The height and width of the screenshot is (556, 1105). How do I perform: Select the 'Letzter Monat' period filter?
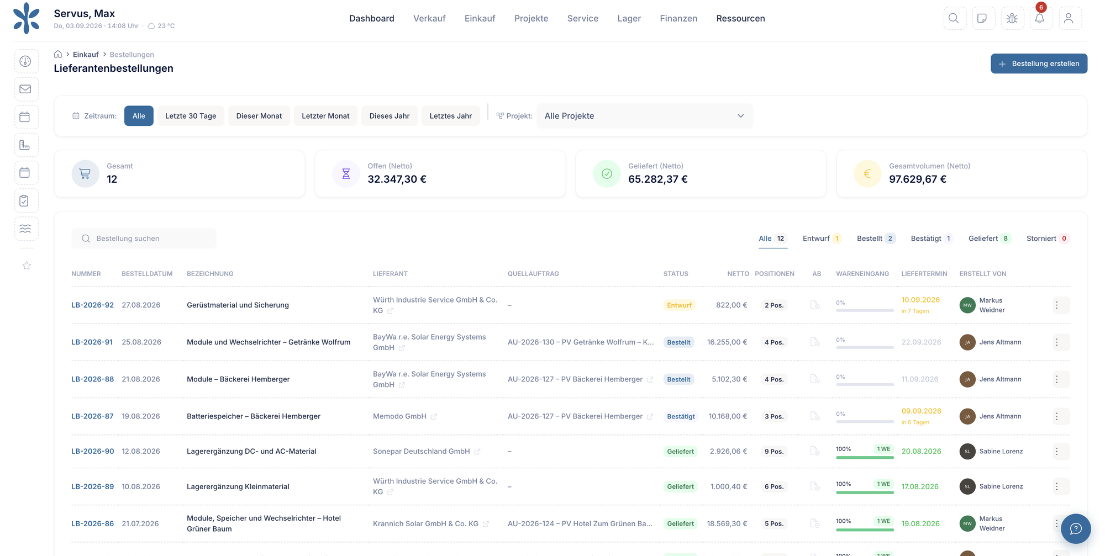[x=325, y=116]
